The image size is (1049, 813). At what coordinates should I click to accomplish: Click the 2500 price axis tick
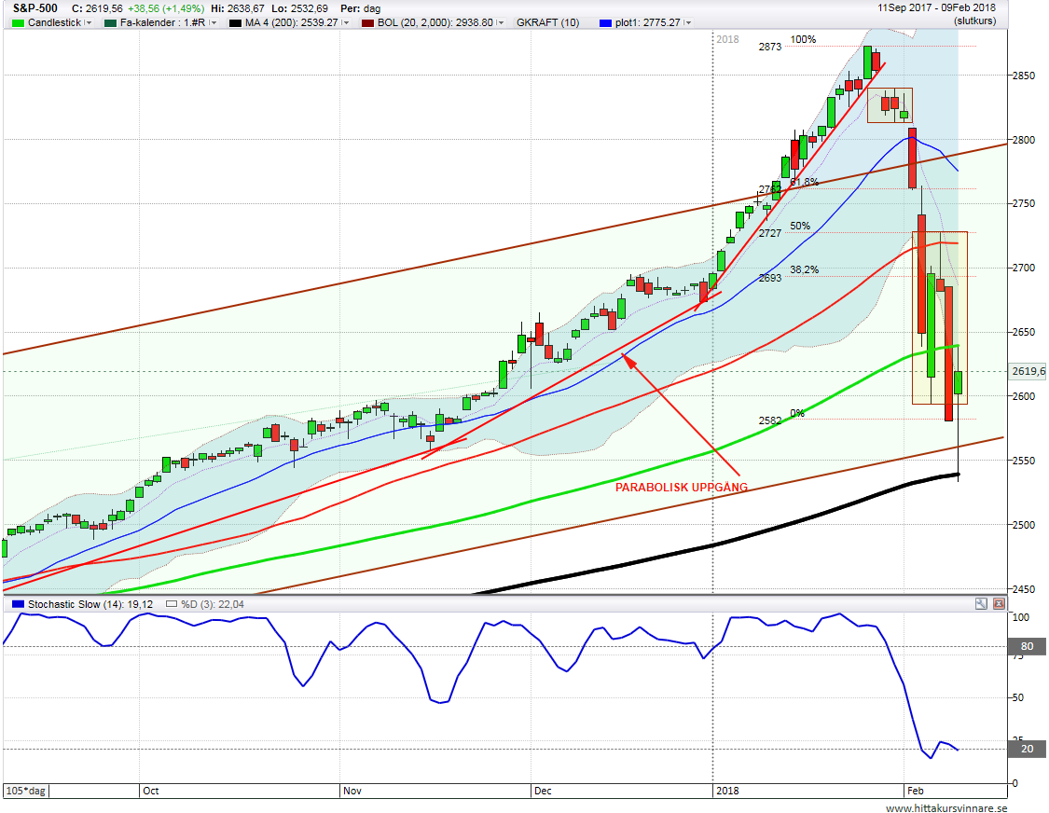click(x=1024, y=525)
